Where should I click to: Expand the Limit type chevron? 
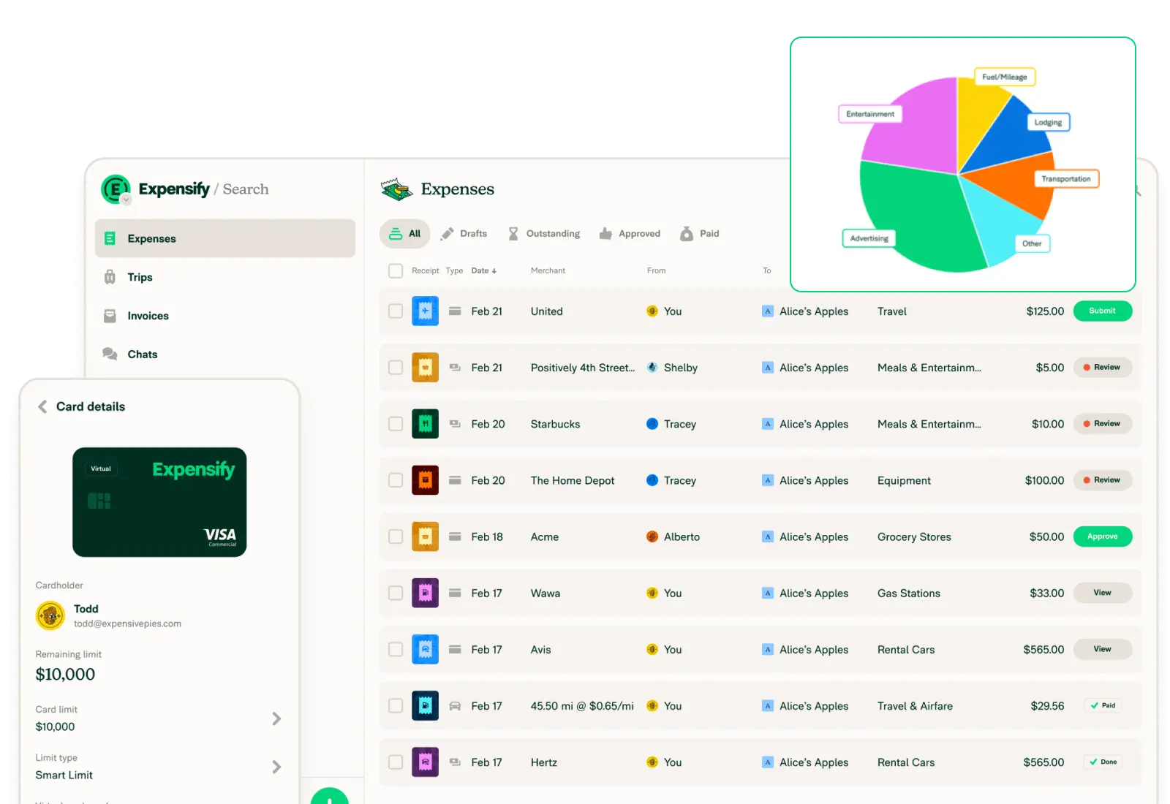click(276, 767)
